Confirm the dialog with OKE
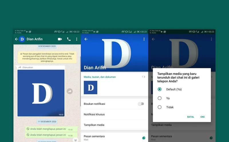 202,117
